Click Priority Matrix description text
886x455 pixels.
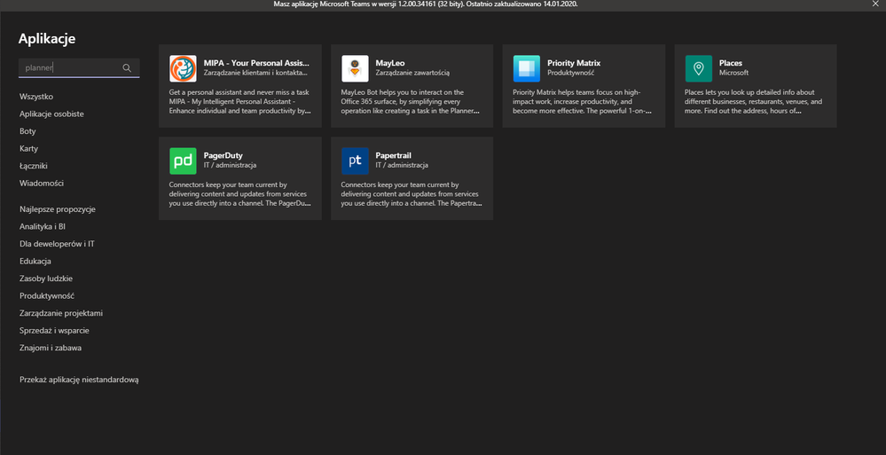click(582, 102)
